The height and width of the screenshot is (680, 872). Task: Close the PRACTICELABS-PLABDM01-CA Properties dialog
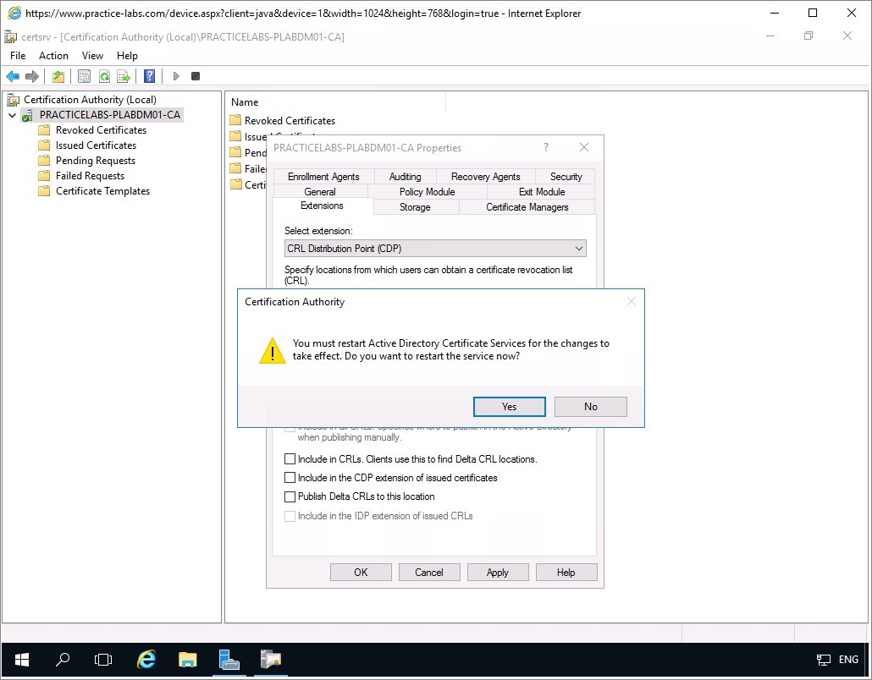(584, 147)
